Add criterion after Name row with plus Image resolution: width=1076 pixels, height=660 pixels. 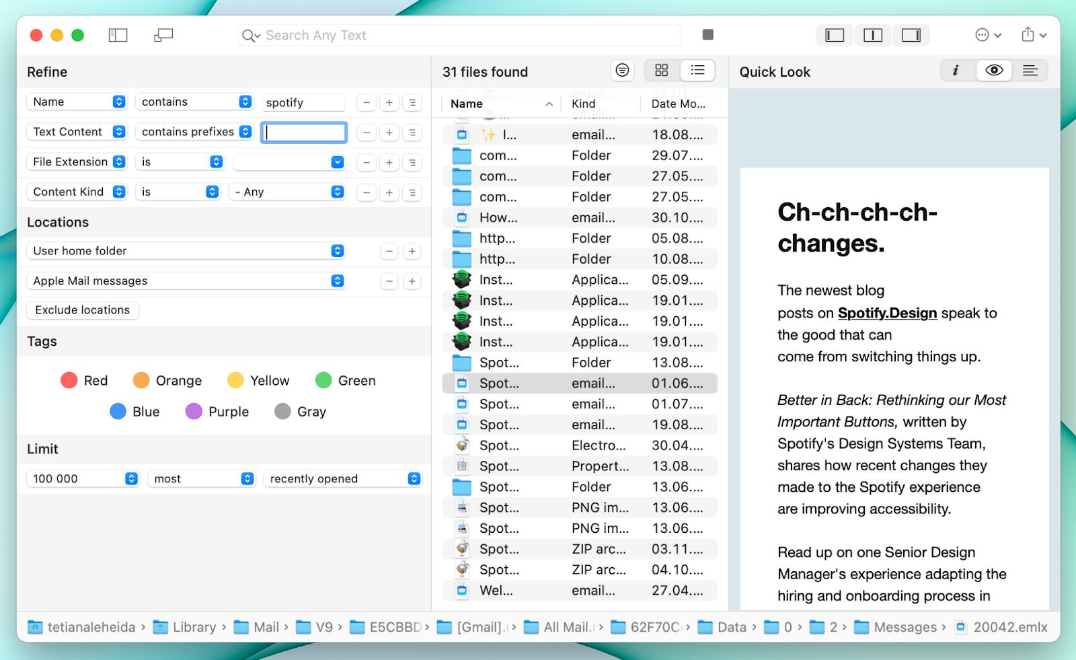(x=389, y=103)
